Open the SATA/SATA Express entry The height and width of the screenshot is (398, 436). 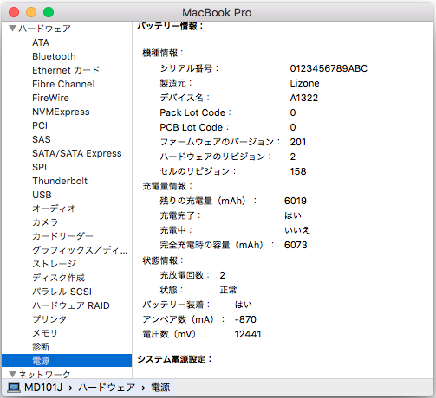[77, 153]
